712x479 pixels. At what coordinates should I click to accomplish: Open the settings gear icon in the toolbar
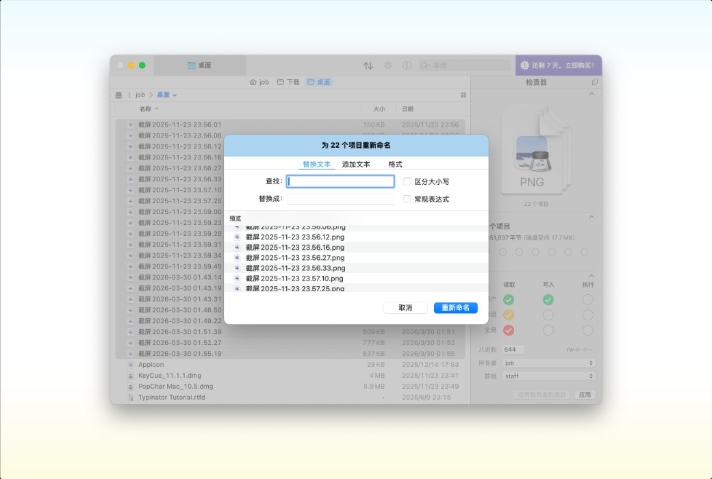(x=387, y=65)
